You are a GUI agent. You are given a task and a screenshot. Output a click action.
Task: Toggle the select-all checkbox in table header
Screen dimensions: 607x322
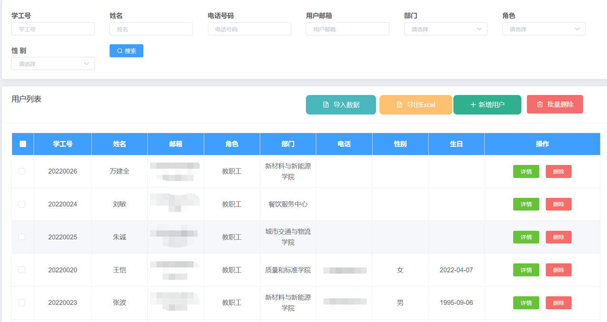tap(23, 144)
